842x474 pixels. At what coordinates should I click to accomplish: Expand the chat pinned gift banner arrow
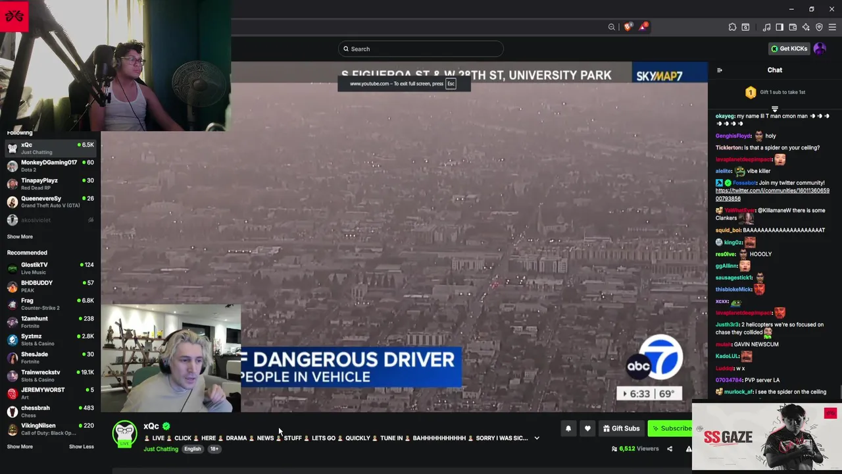pos(775,109)
